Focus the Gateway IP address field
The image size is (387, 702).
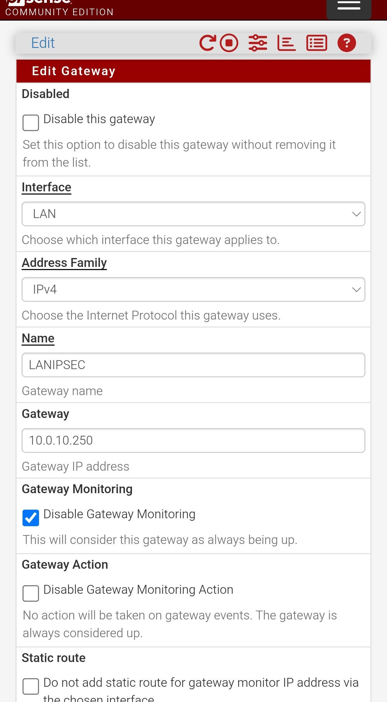(x=193, y=440)
